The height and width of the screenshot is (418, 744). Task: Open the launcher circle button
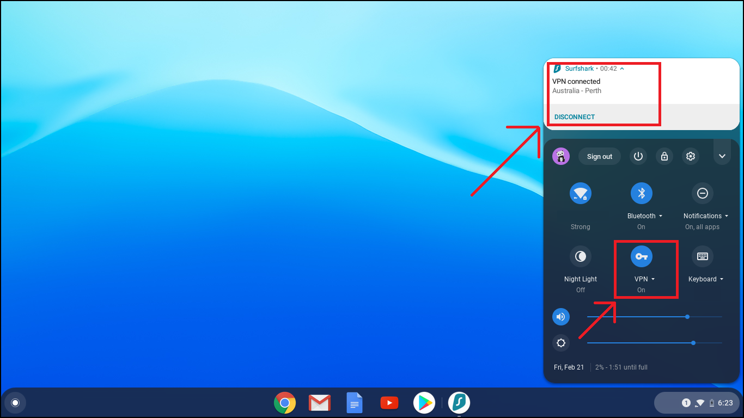click(15, 403)
